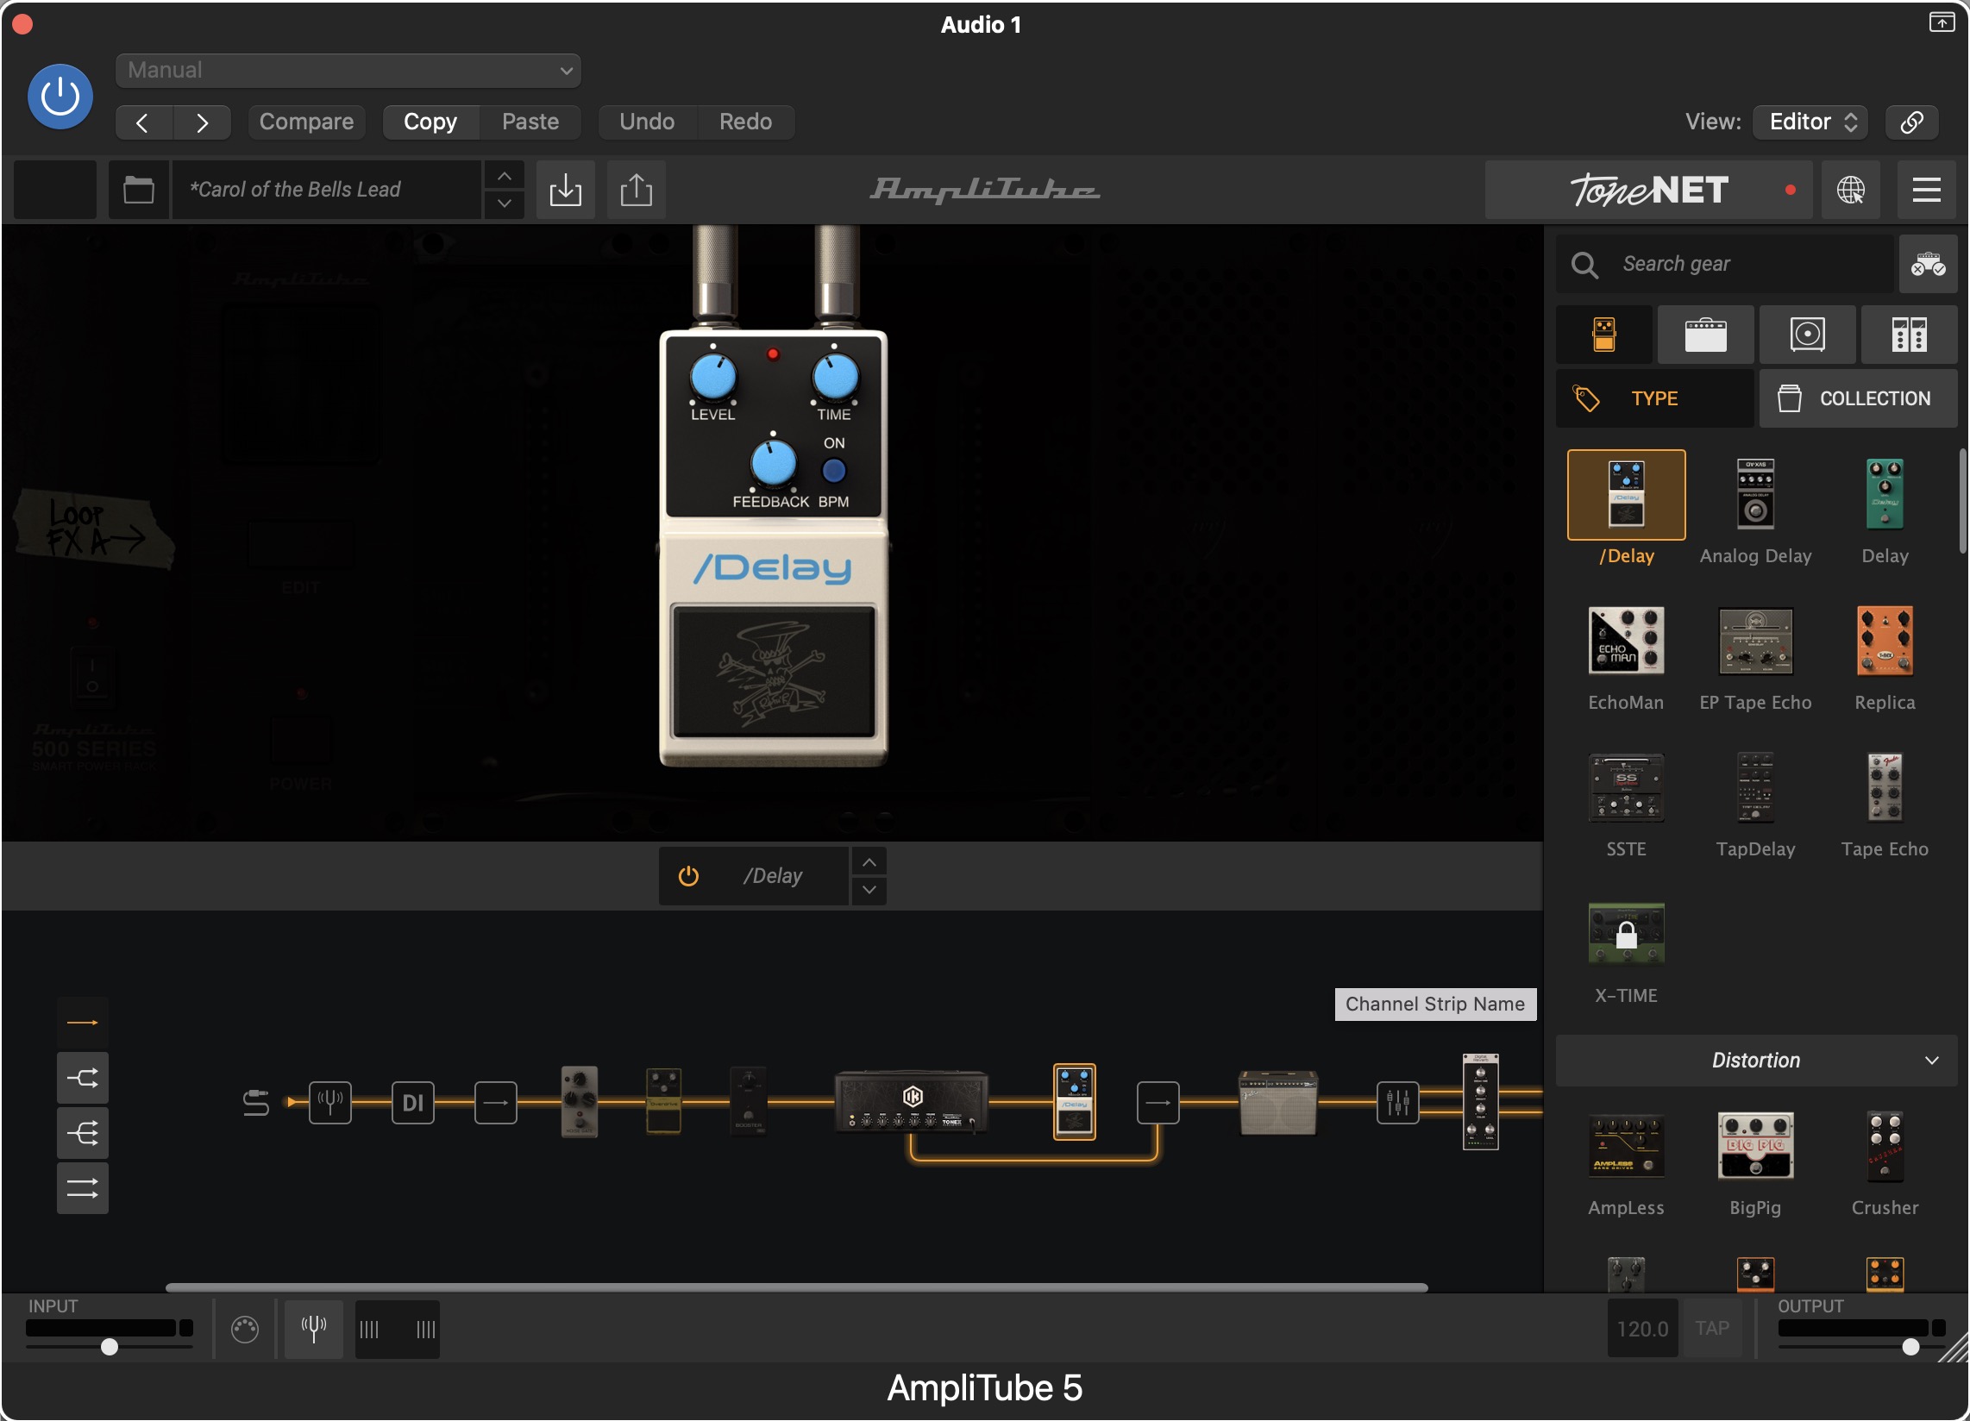Collapse the Distortion category section
This screenshot has height=1421, width=1970.
point(1755,1061)
